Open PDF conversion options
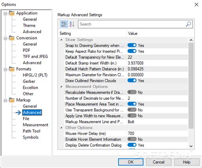This screenshot has width=202, height=168. click(26, 50)
